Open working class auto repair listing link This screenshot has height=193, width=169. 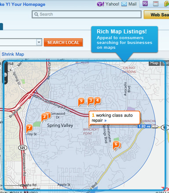pos(112,118)
